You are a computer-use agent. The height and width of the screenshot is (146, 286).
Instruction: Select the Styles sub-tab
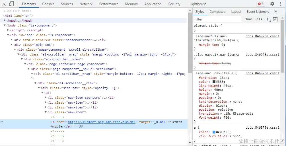(x=199, y=11)
